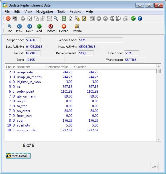Advance to the Next record
Screen dimensions: 166x174
pos(29,28)
